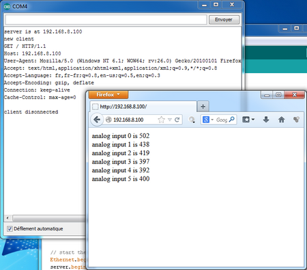
Task: Click the 'Accept: text/html' serial output line
Action: tap(111, 68)
